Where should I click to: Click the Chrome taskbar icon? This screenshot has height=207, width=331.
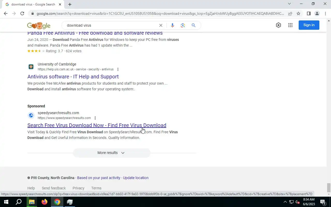57,202
